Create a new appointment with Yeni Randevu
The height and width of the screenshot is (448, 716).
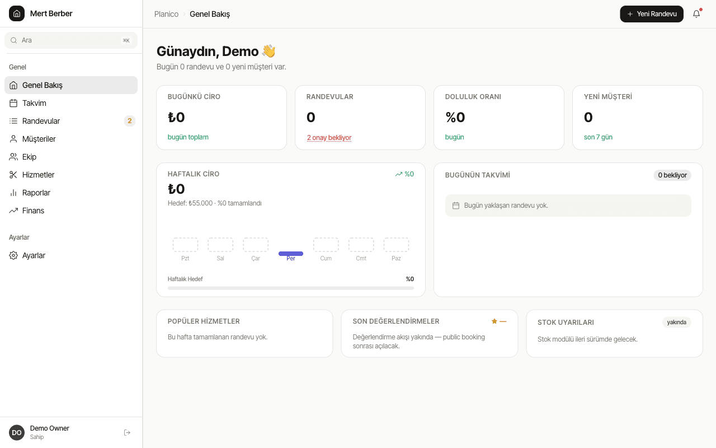(x=652, y=14)
